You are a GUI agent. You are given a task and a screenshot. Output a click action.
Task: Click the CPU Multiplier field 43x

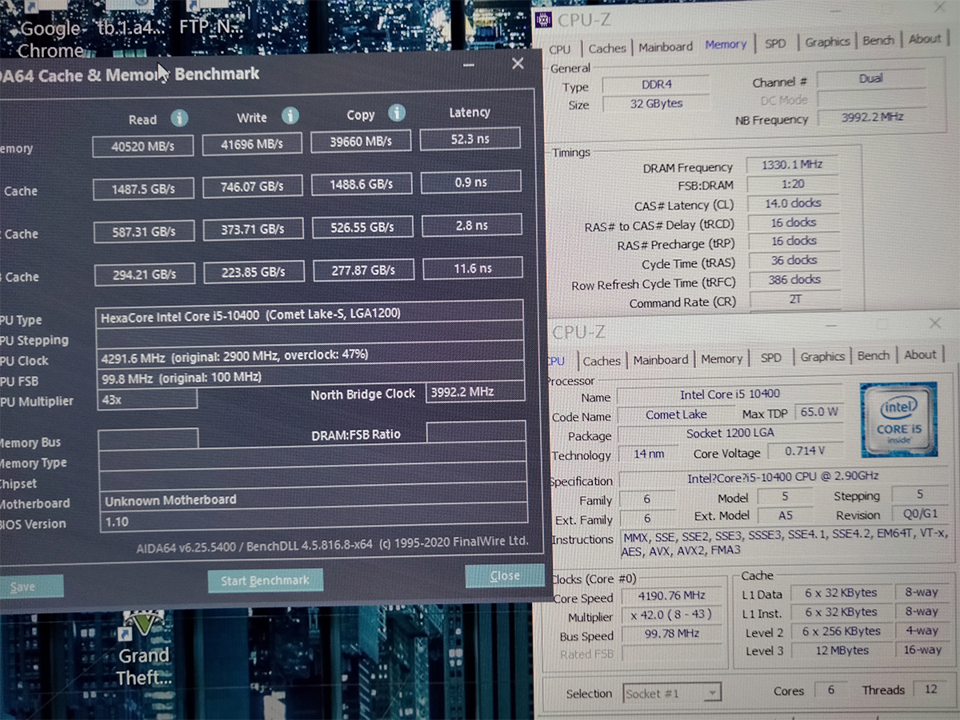click(x=147, y=399)
